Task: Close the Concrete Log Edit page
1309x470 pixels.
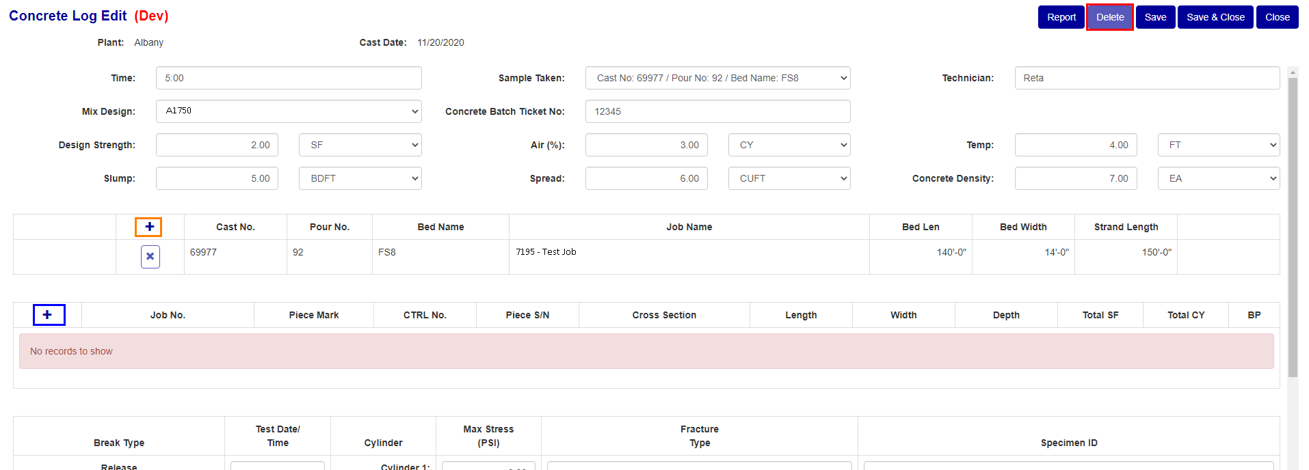Action: 1278,17
